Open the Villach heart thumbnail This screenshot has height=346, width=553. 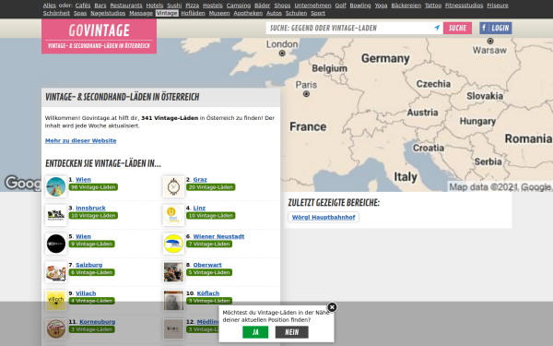pyautogui.click(x=55, y=301)
